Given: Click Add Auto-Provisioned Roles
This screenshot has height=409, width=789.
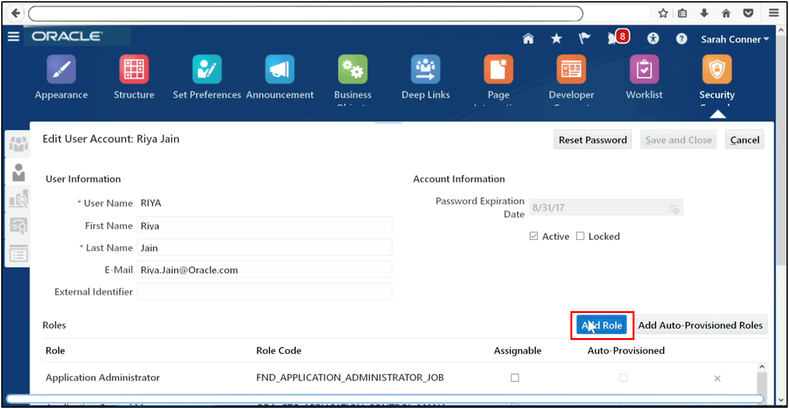Looking at the screenshot, I should [700, 325].
